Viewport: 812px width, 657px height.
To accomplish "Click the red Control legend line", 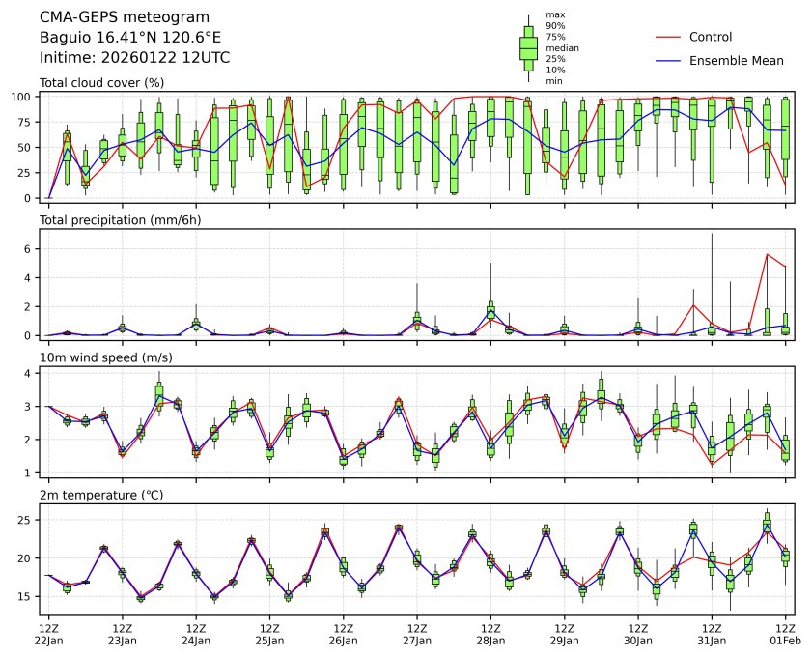I will tap(669, 37).
